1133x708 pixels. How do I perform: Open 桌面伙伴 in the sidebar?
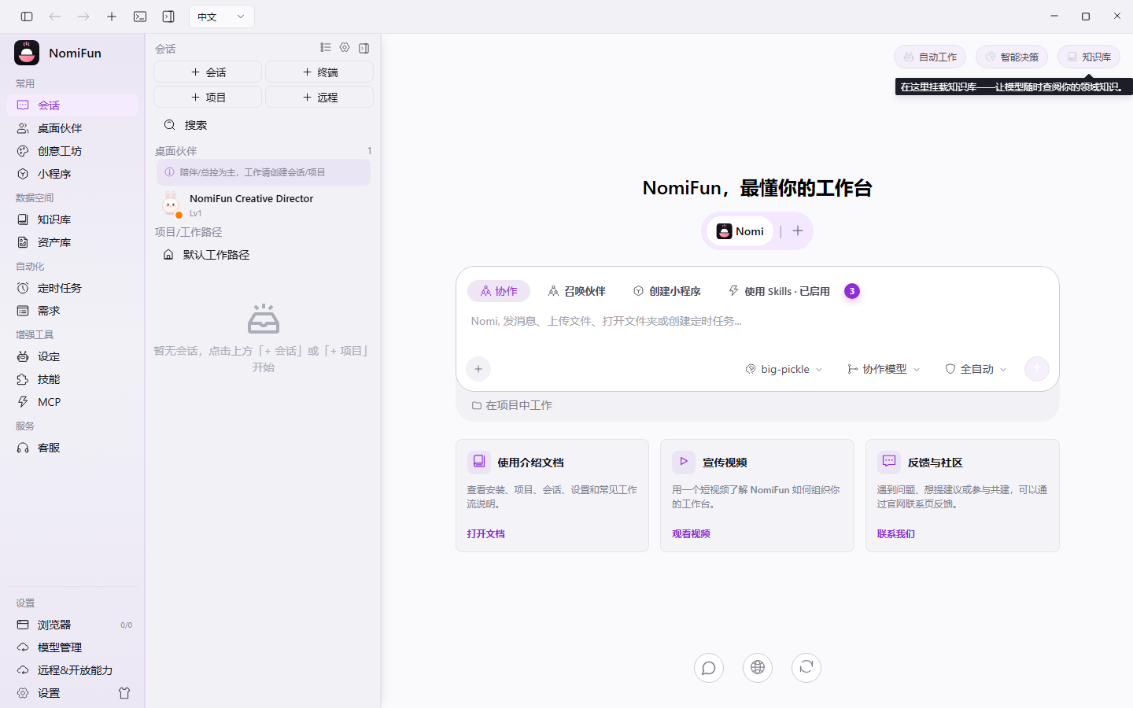point(72,128)
